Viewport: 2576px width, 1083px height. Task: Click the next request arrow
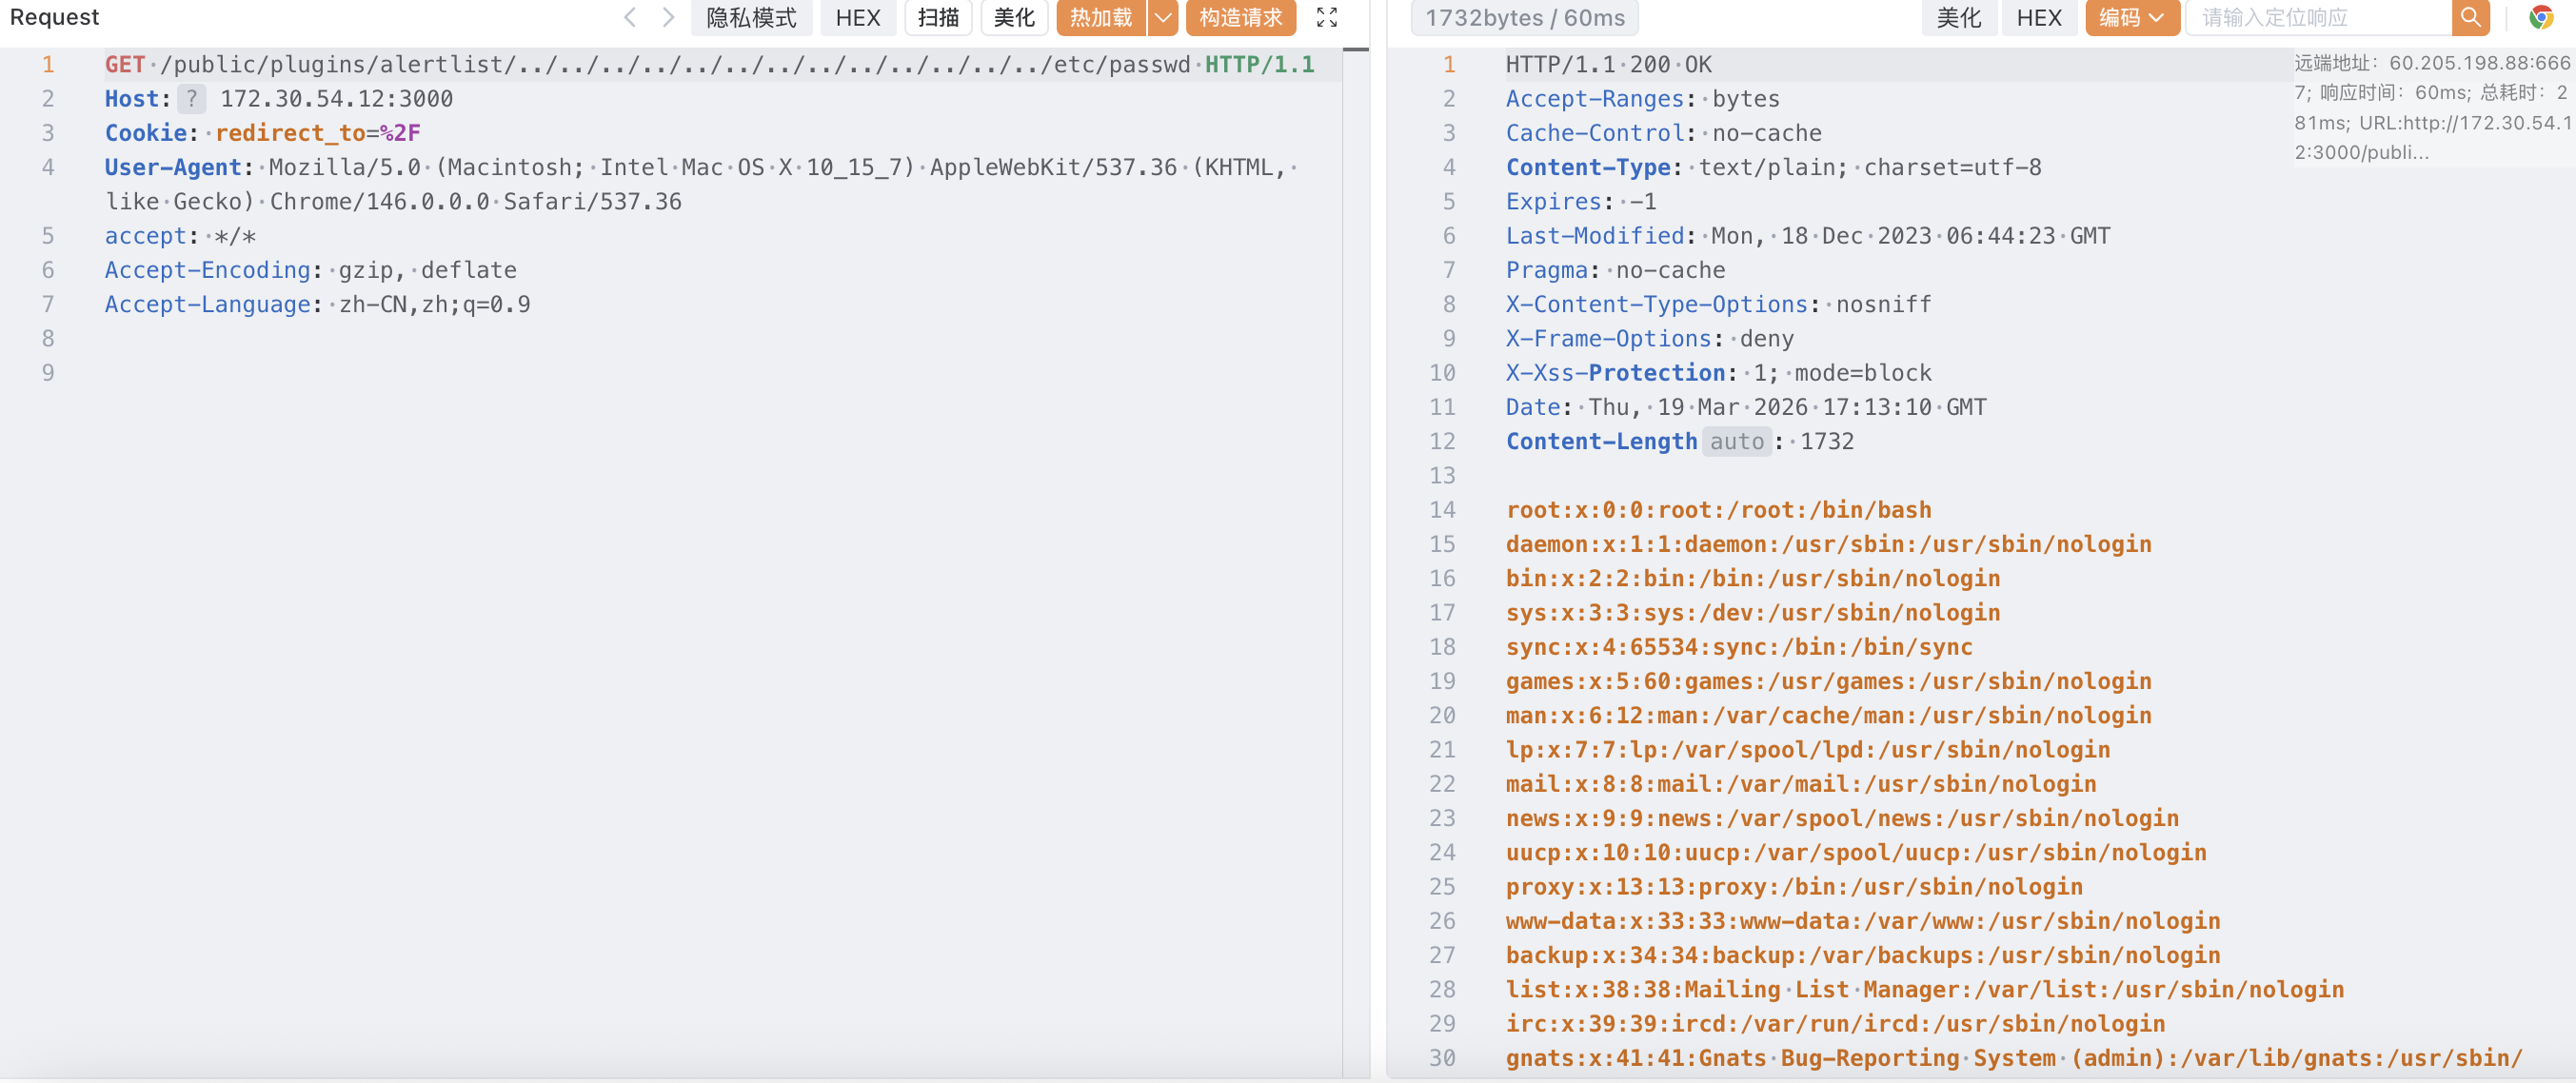pos(668,17)
